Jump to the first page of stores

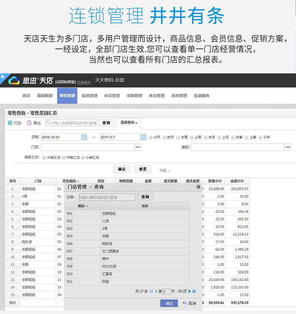click(x=151, y=291)
